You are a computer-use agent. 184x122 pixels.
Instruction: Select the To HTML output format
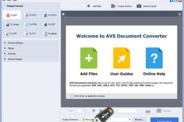tap(31, 25)
